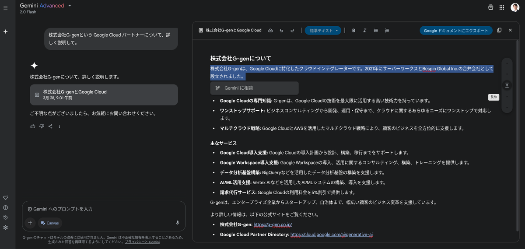Open the プライバシーと Gemini link
This screenshot has height=249, width=525.
point(142,242)
